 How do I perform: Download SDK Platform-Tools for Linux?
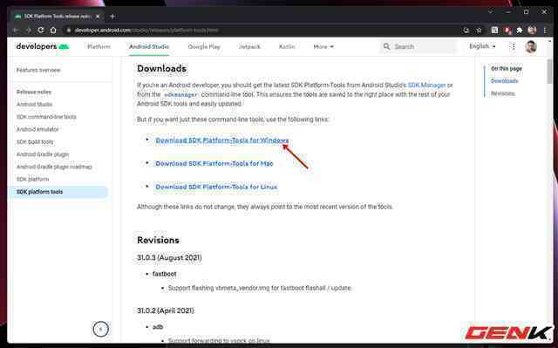tap(216, 187)
